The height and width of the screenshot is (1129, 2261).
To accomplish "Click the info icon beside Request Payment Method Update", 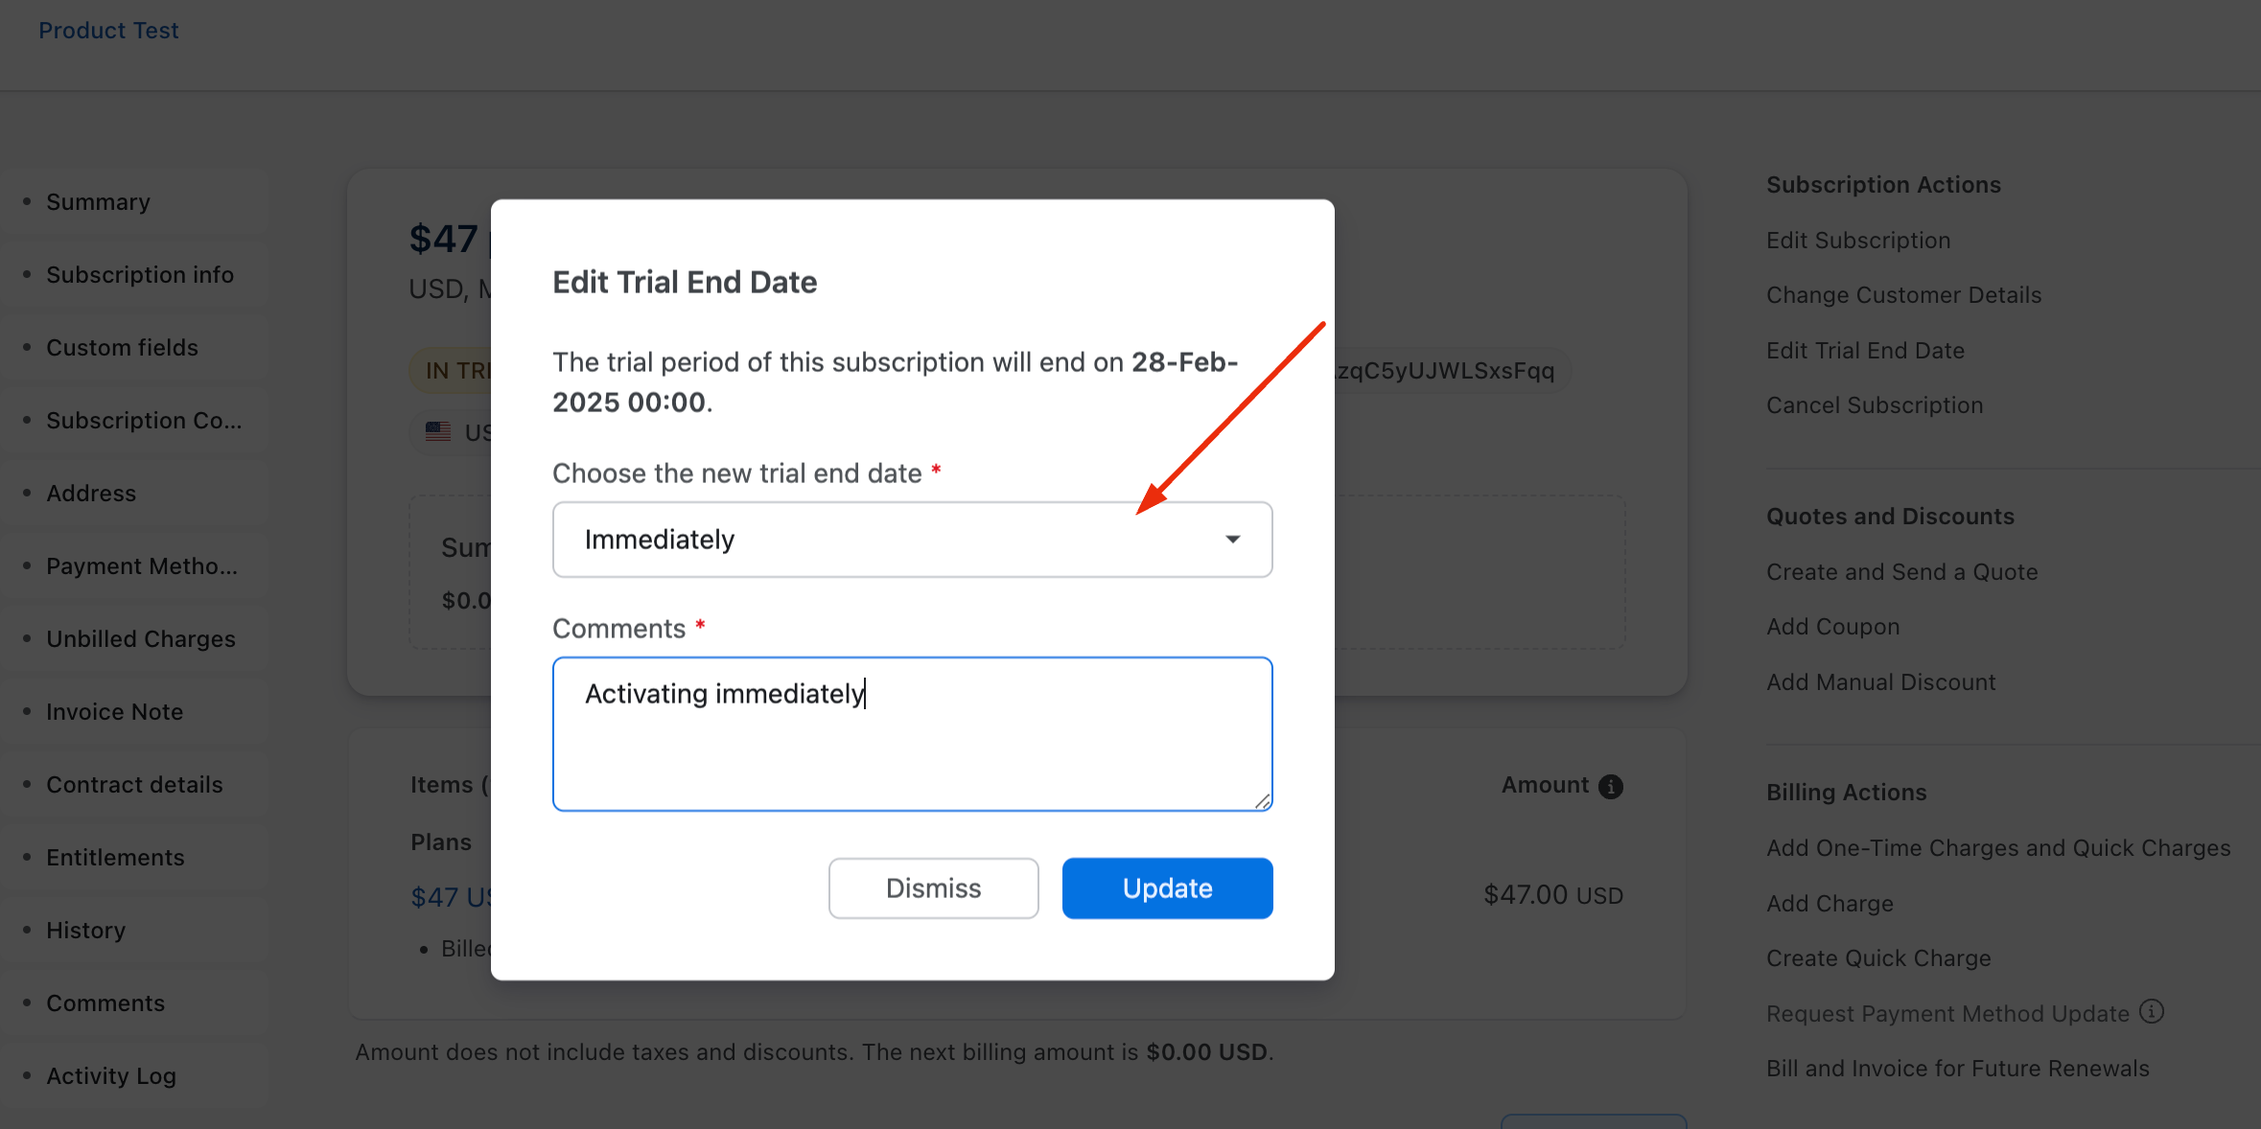I will [2152, 1012].
